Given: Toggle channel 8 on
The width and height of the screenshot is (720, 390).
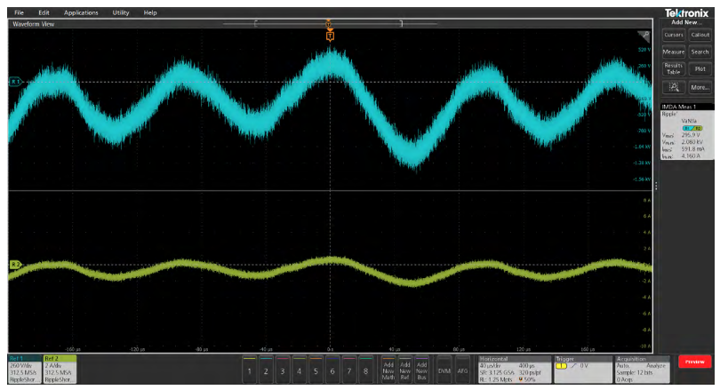Looking at the screenshot, I should (363, 370).
